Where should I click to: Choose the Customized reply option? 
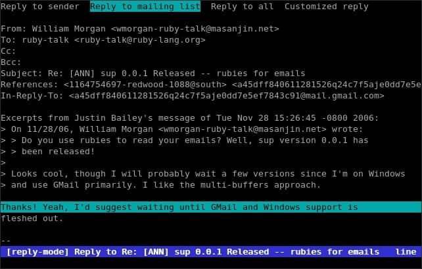327,7
